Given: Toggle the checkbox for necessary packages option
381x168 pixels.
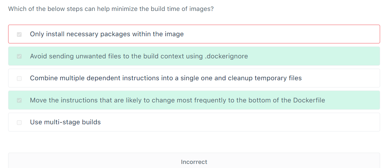Looking at the screenshot, I should (x=19, y=34).
